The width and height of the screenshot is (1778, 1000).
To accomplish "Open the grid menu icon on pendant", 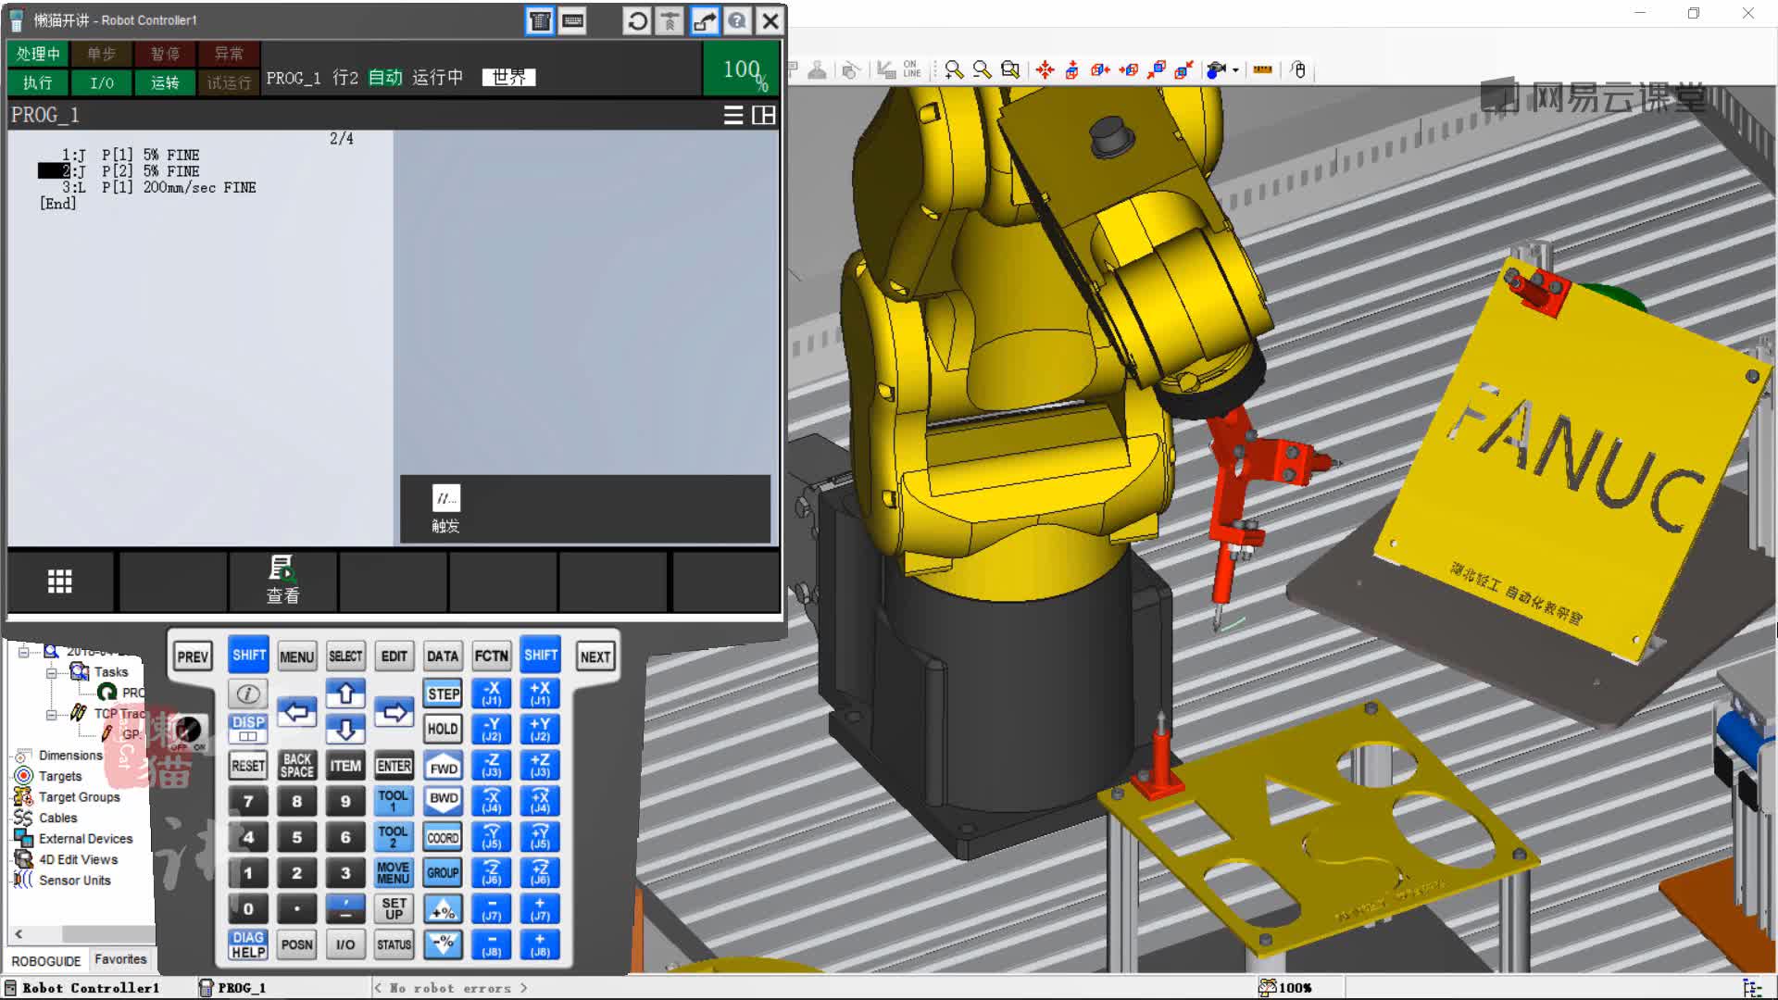I will pyautogui.click(x=60, y=581).
